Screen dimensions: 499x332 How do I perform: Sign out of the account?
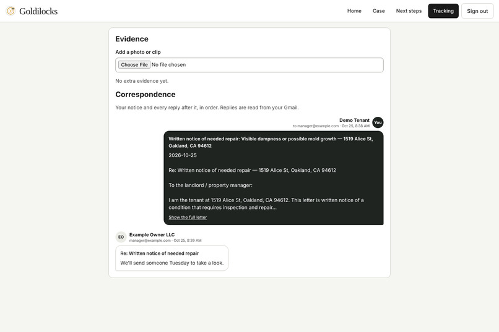click(x=477, y=11)
